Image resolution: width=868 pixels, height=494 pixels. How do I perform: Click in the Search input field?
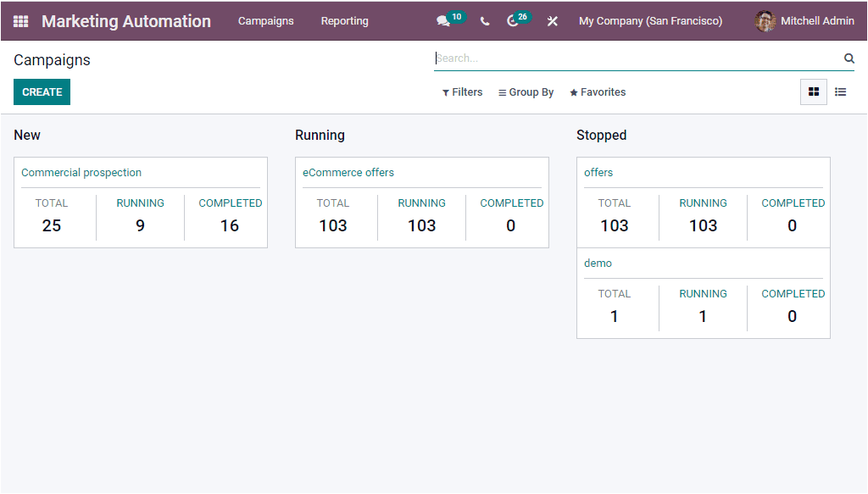636,58
